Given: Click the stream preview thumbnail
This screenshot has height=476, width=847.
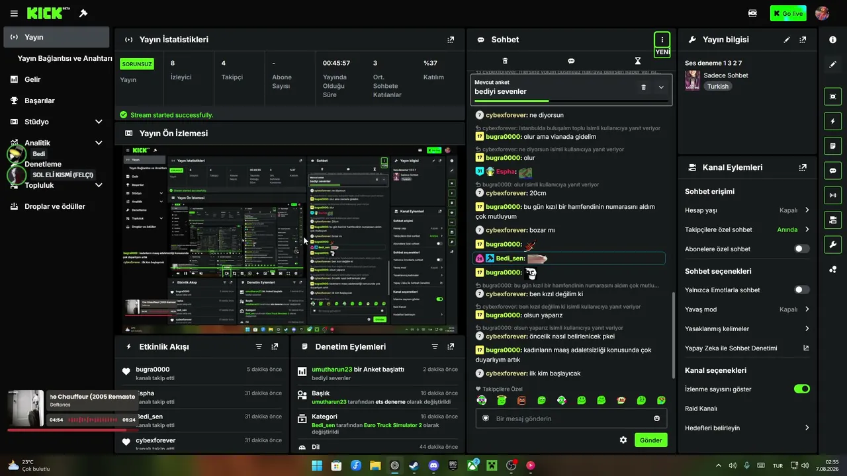Looking at the screenshot, I should pos(290,240).
